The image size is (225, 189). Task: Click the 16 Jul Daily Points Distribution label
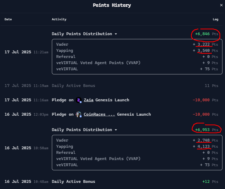[82, 130]
